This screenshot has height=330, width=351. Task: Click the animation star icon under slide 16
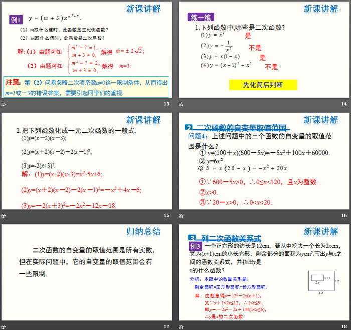182,216
